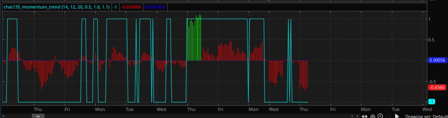Click the chat135_momentum_trend study label
This screenshot has width=448, height=118.
pyautogui.click(x=56, y=7)
